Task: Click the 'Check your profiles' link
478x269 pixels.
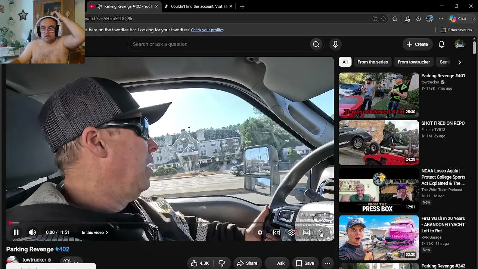Action: [x=207, y=30]
